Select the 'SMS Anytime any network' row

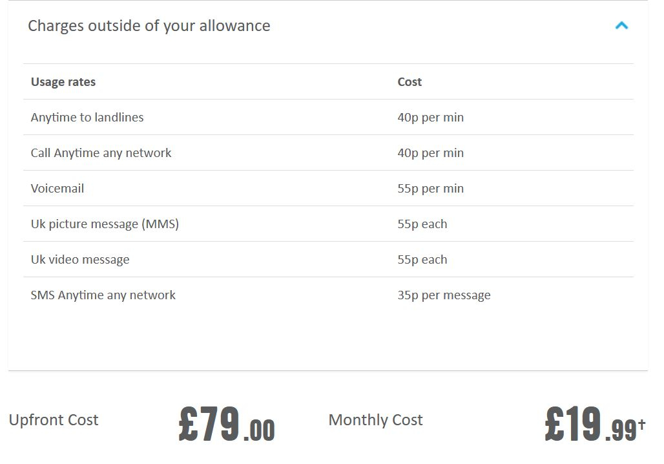(328, 295)
